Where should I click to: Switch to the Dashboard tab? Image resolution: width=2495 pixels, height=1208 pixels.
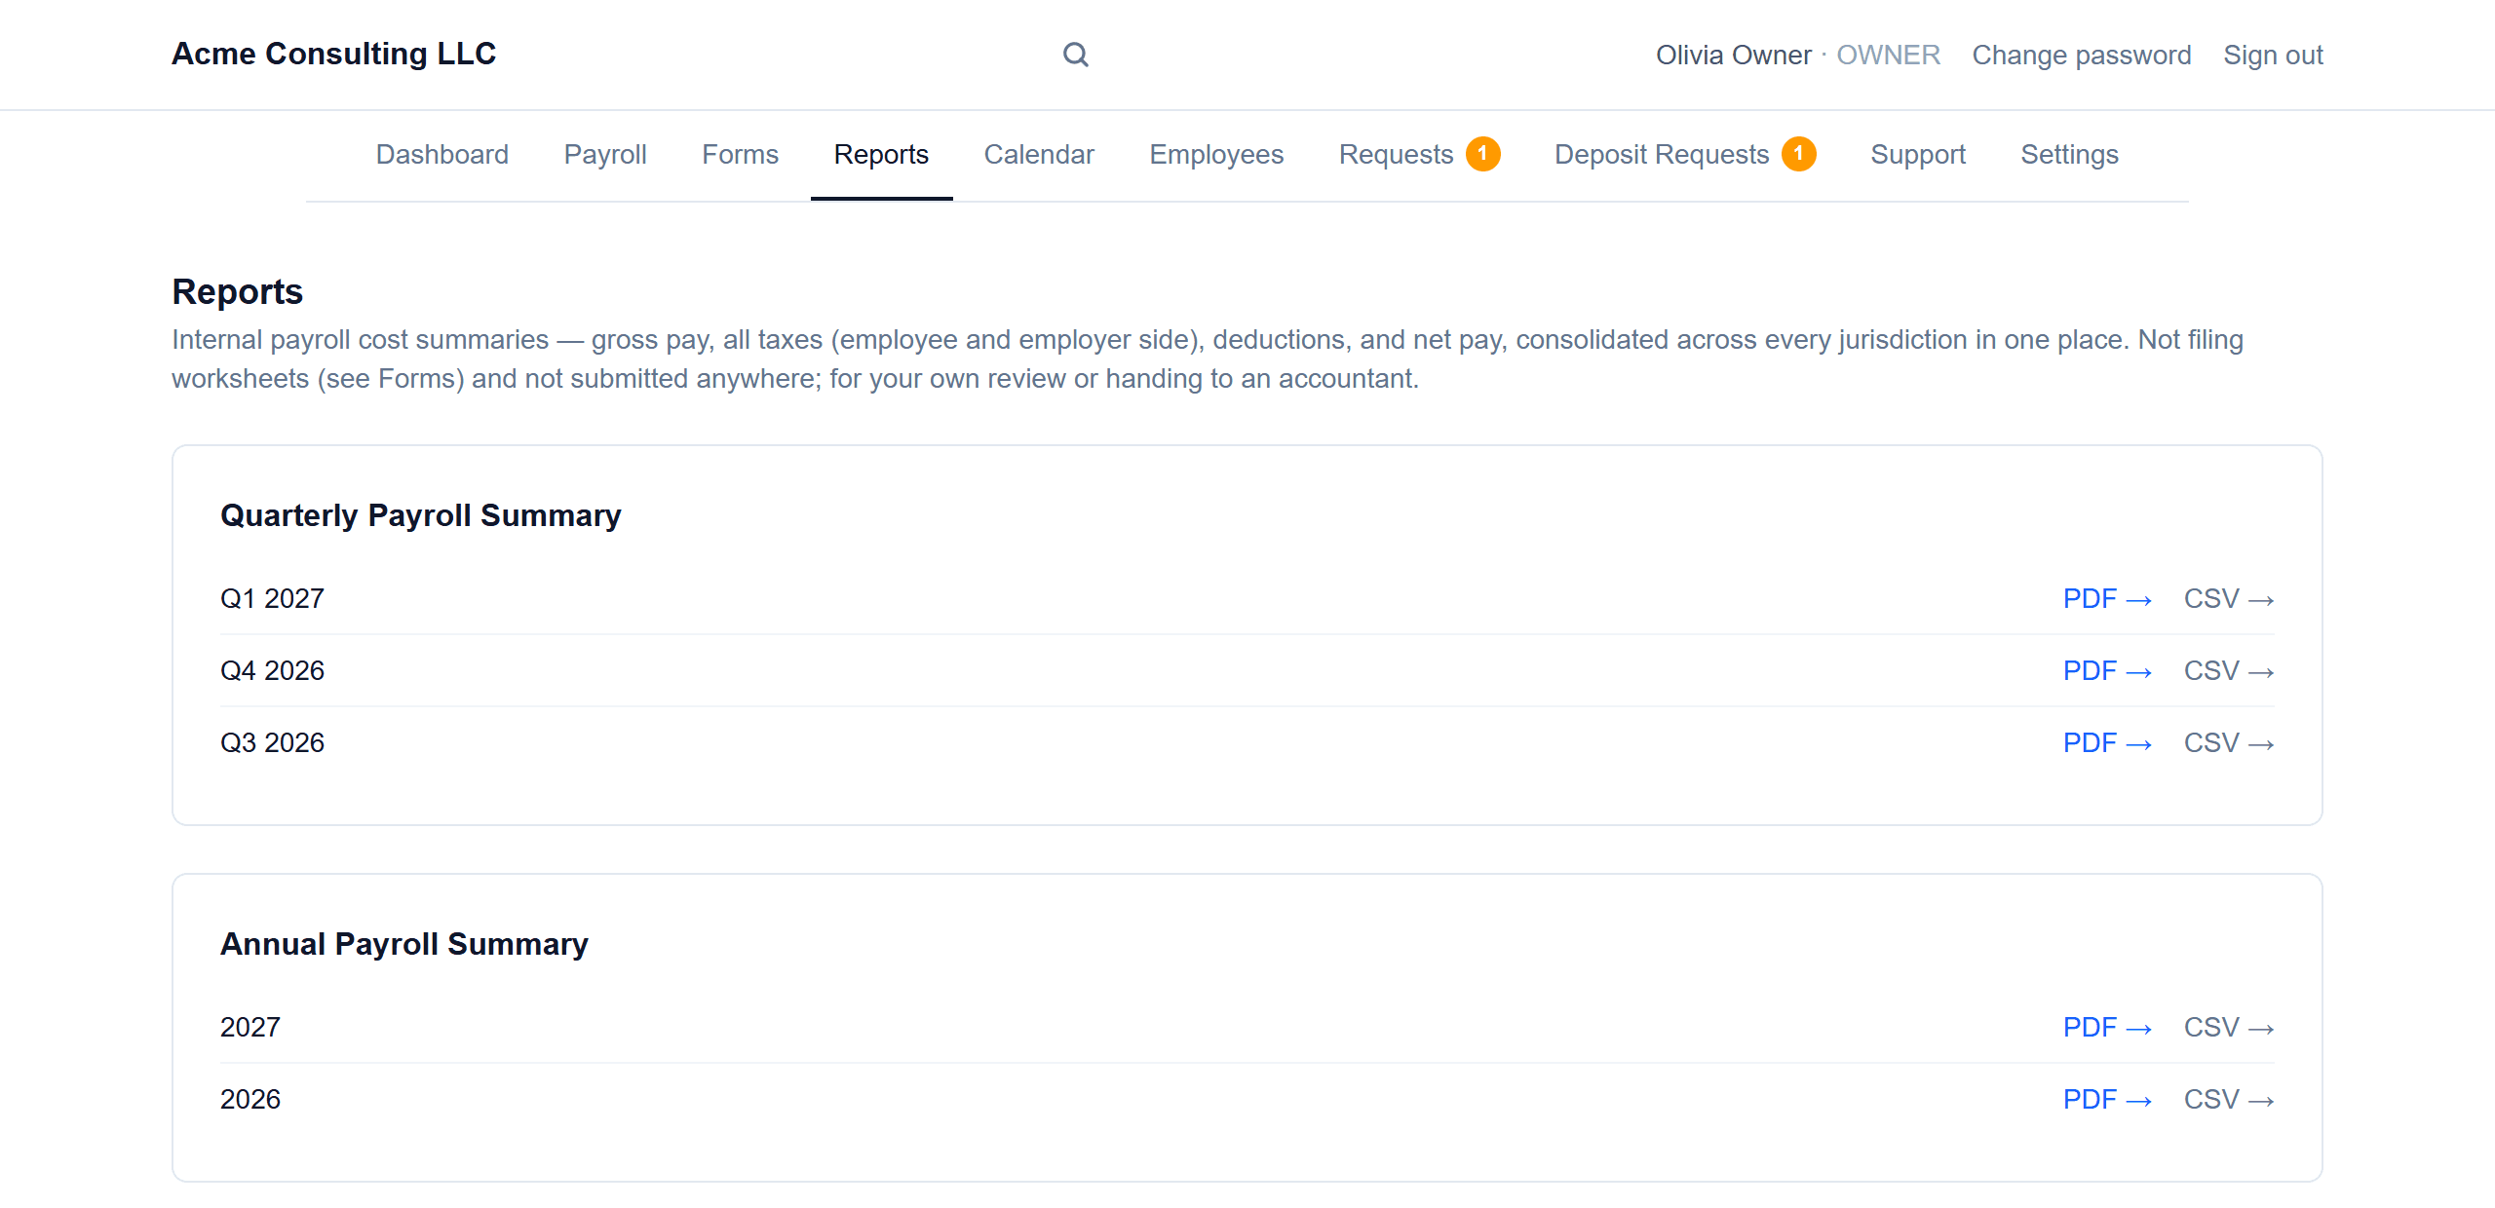click(x=442, y=154)
